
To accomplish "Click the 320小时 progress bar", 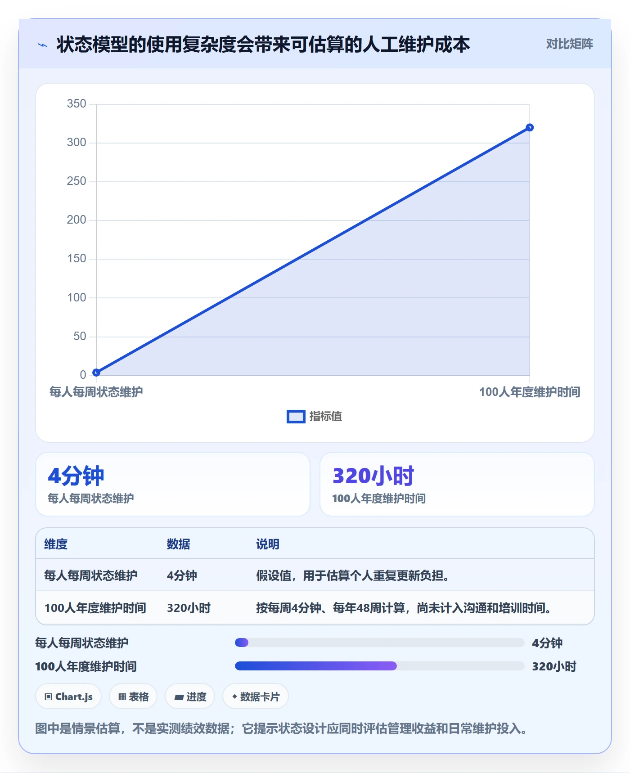I will [380, 666].
